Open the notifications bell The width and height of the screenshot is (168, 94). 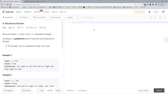149,12
